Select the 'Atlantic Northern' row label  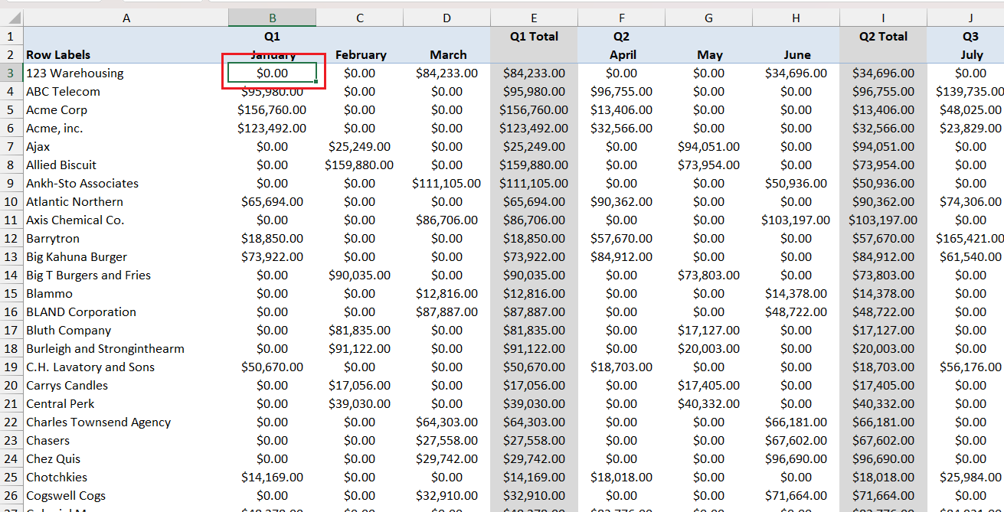(74, 202)
